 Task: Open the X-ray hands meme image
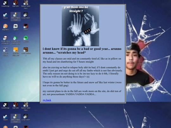80,26
